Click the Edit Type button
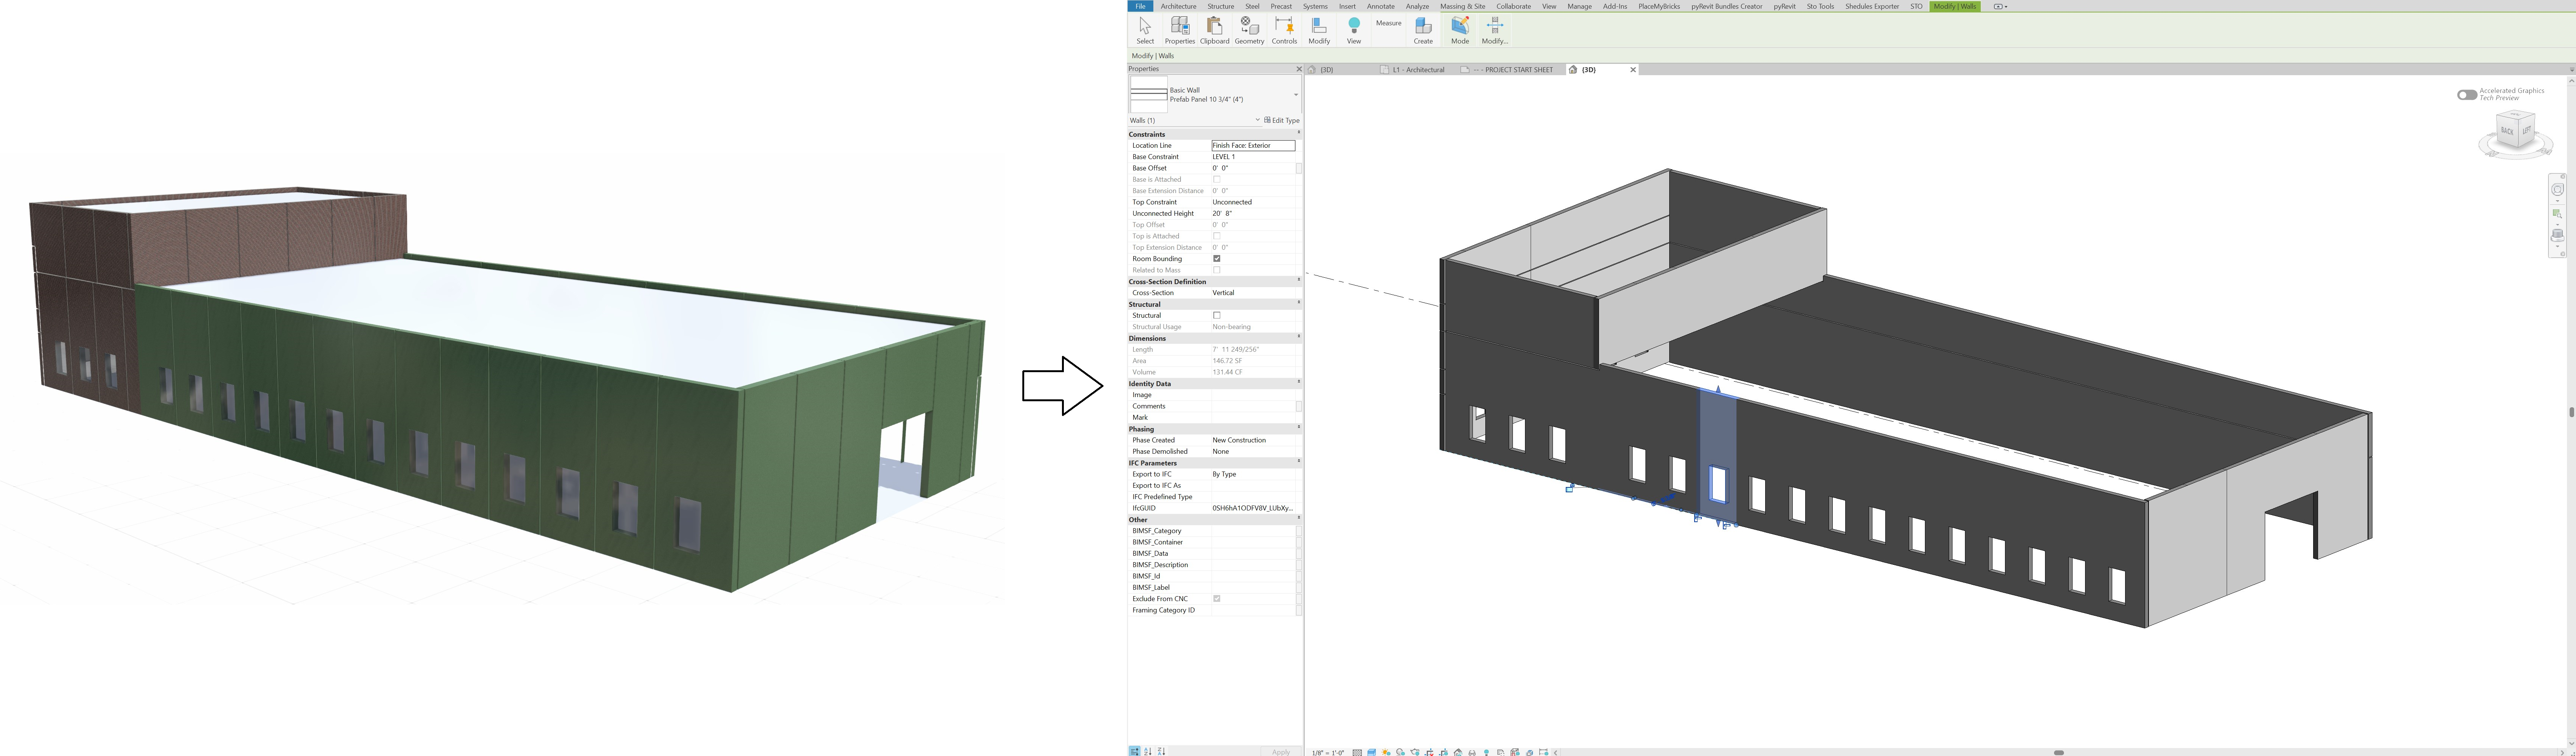This screenshot has width=2576, height=756. tap(1282, 120)
